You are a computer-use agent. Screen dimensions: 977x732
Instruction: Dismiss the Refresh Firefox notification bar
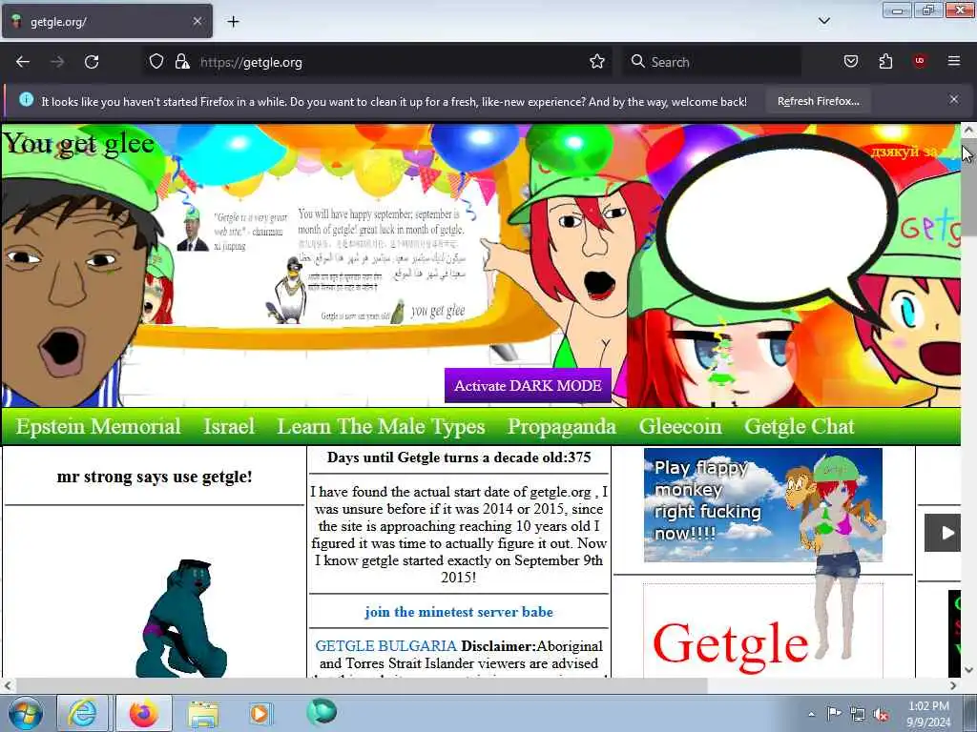[x=953, y=99]
